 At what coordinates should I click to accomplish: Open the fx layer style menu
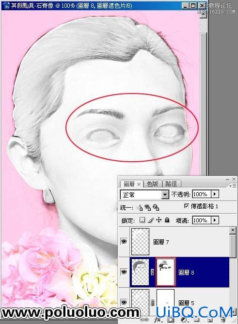tap(158, 320)
